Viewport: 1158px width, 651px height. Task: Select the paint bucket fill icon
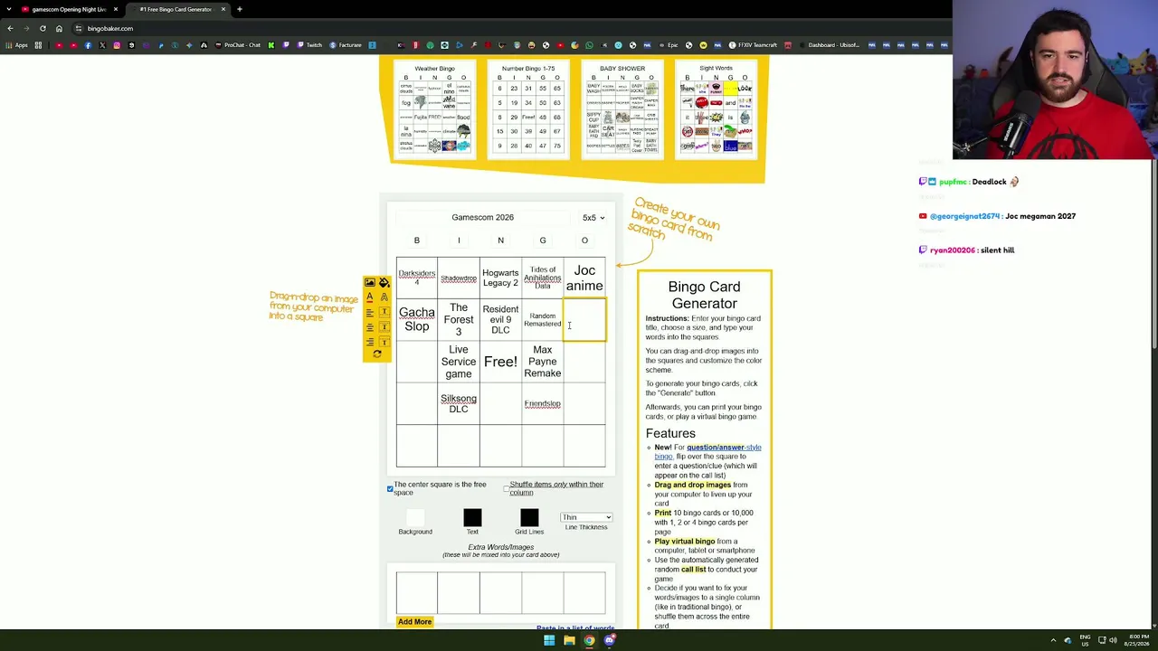coord(384,283)
